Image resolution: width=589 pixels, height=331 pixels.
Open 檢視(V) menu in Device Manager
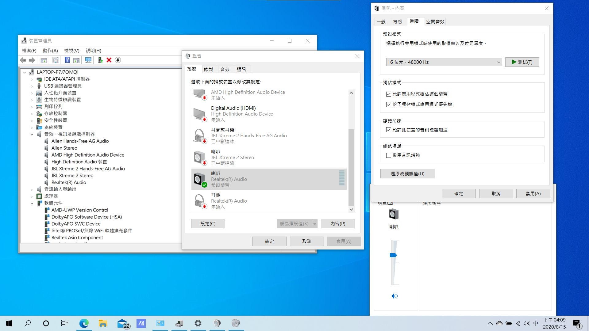click(72, 51)
